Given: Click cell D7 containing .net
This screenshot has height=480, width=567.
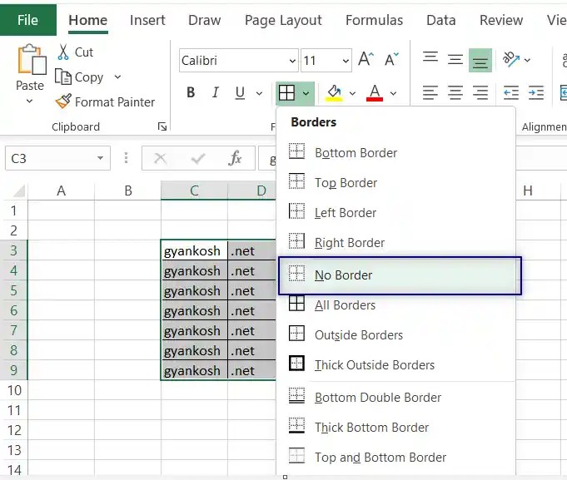Looking at the screenshot, I should point(251,330).
